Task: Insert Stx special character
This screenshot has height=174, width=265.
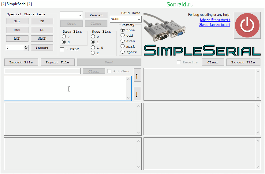Action: point(17,21)
